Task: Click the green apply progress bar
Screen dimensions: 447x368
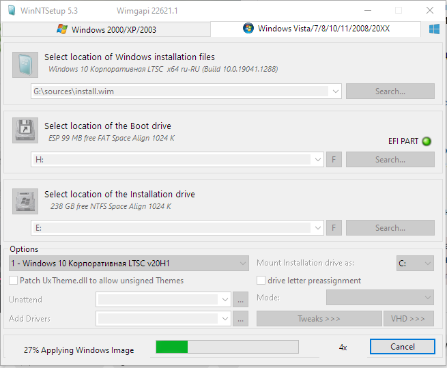Action: point(227,347)
